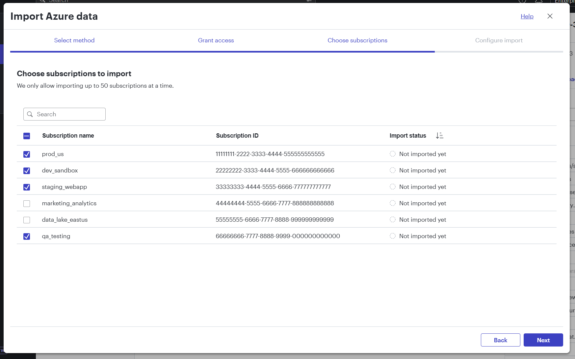575x359 pixels.
Task: Open the Help link
Action: tap(527, 16)
